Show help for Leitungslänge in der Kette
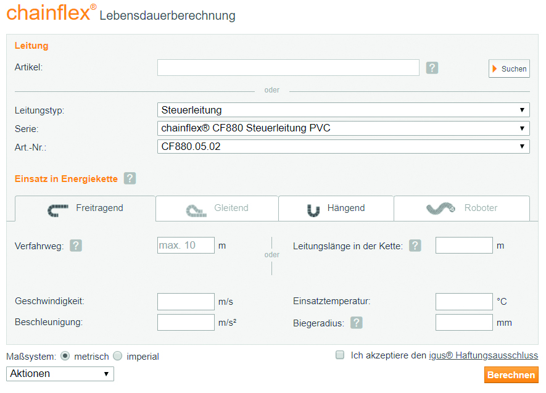Image resolution: width=546 pixels, height=393 pixels. 415,246
